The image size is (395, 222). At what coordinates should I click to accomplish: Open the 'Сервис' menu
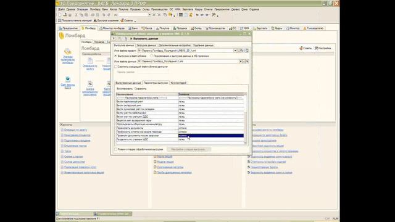tap(235, 9)
